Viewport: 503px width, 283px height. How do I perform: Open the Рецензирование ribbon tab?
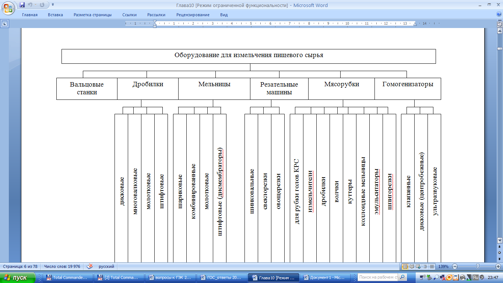(193, 15)
